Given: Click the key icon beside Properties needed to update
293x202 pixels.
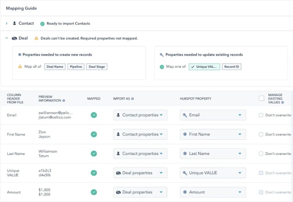Looking at the screenshot, I should 162,55.
